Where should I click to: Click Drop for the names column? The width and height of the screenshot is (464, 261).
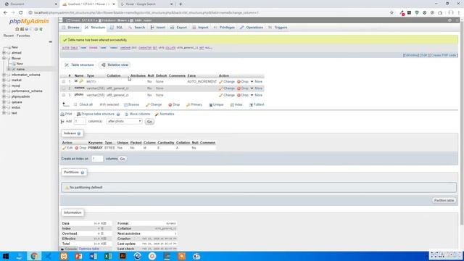coord(243,88)
